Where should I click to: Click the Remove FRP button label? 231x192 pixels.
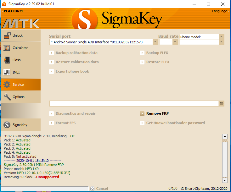pyautogui.click(x=157, y=113)
